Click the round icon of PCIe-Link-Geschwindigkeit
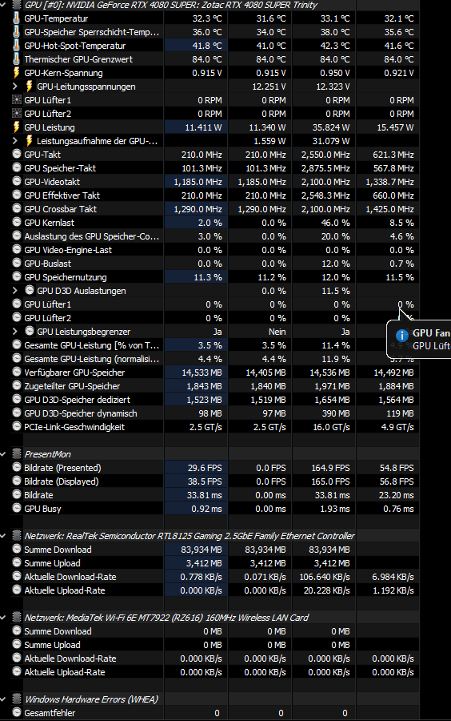This screenshot has width=451, height=721. pos(17,426)
